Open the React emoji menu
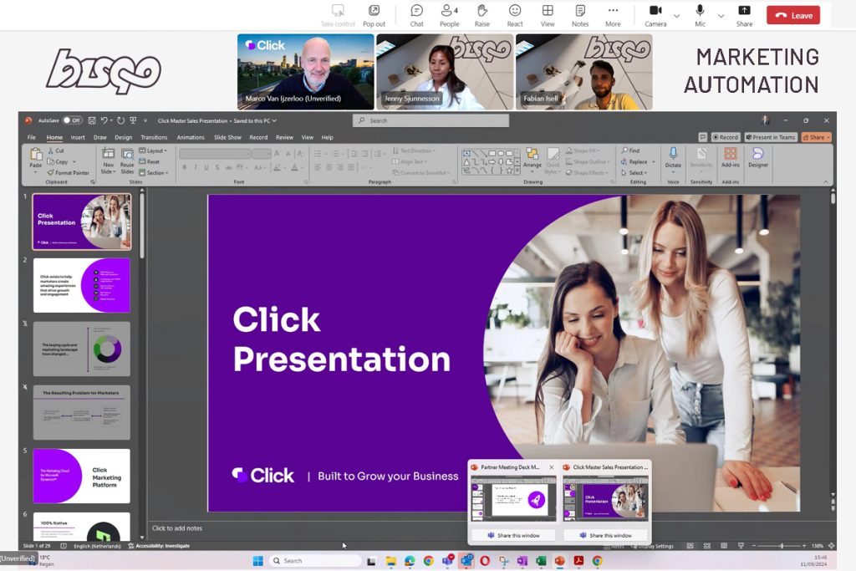This screenshot has width=856, height=571. (x=515, y=14)
